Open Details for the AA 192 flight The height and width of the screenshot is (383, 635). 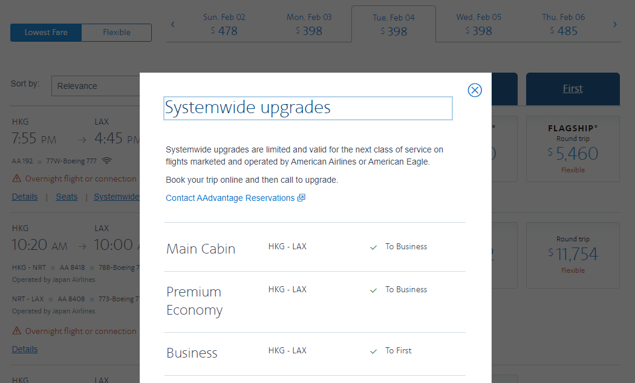[x=25, y=197]
